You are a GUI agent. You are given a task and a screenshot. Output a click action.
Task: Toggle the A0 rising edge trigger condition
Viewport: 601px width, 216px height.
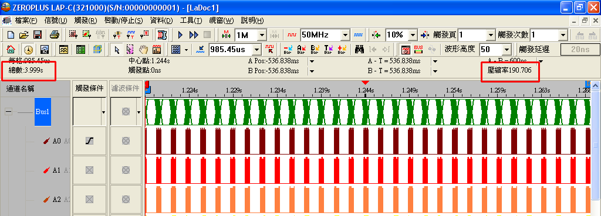click(x=90, y=141)
